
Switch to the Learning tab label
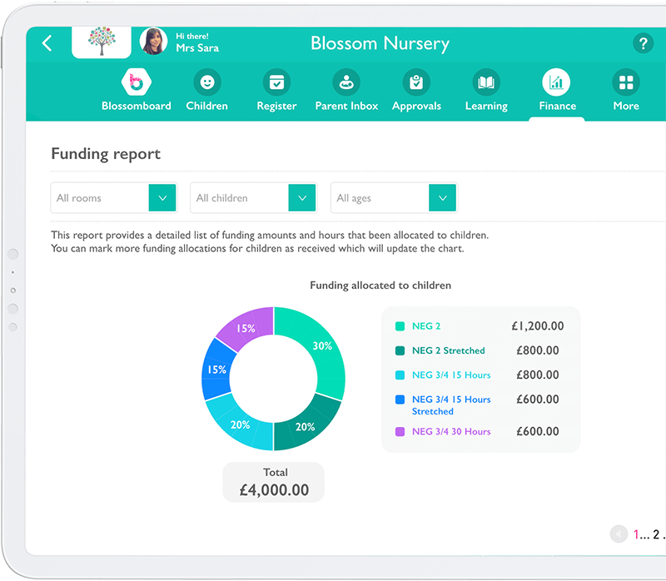point(486,107)
